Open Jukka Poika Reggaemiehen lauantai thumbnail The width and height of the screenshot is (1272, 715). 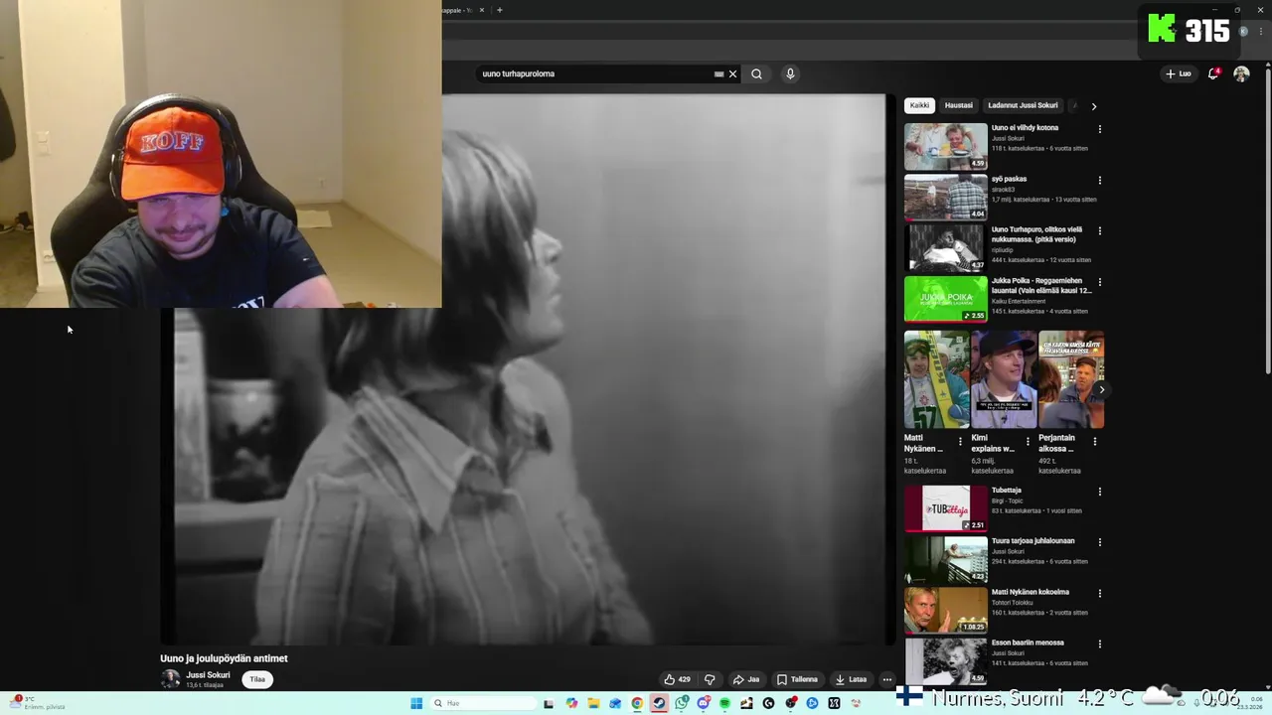click(946, 299)
